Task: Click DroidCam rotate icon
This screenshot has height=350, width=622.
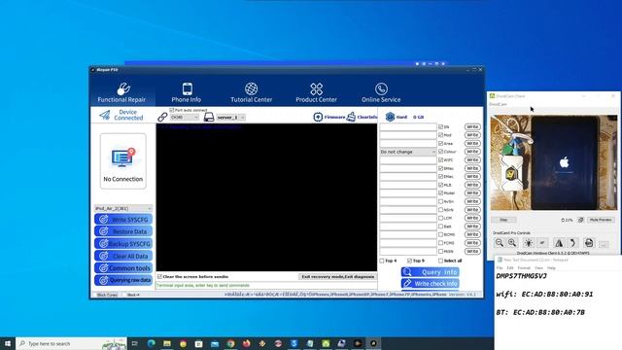Action: [572, 243]
